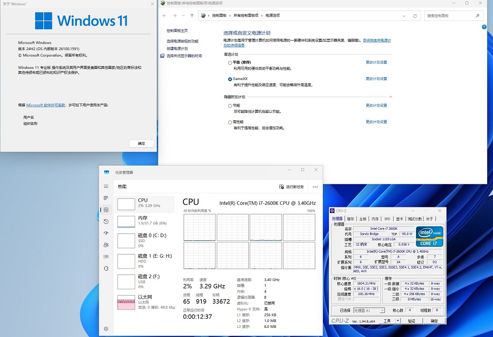Open Users page icon in Task Manager
This screenshot has width=493, height=337.
coord(106,245)
